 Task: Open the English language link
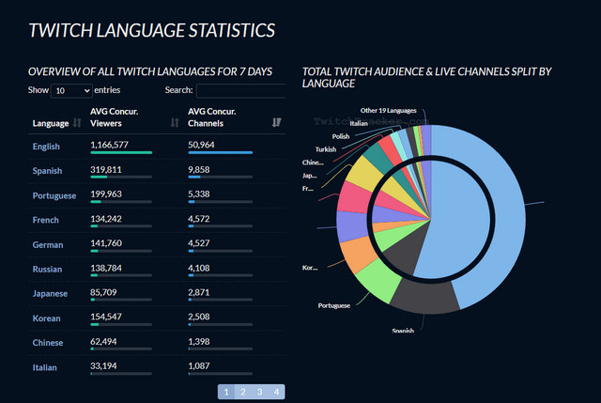click(x=46, y=147)
